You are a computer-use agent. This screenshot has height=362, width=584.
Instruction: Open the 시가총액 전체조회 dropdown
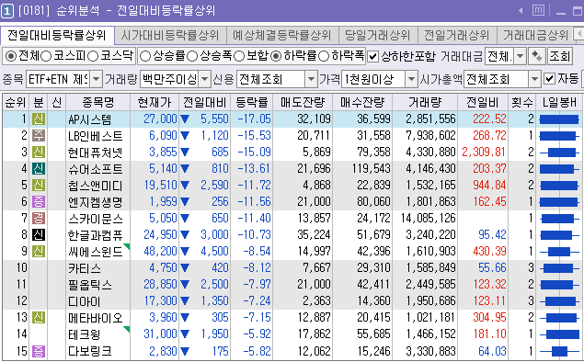tap(534, 79)
